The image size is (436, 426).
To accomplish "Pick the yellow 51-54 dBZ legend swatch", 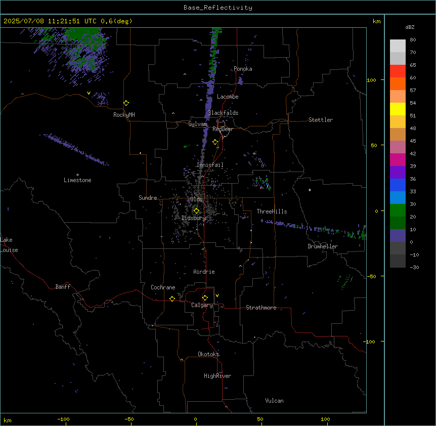I will 398,109.
